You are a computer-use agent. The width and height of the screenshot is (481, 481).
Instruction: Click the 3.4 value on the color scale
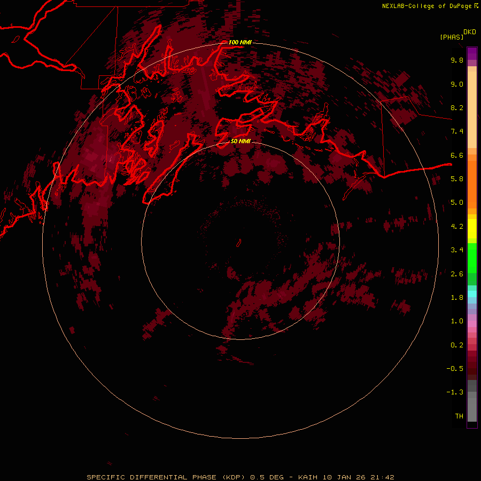click(457, 250)
